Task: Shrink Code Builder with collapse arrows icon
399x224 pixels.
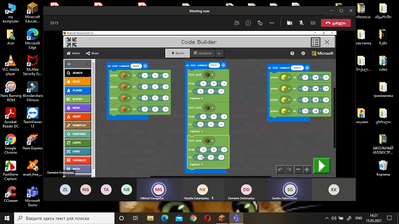Action: click(71, 42)
